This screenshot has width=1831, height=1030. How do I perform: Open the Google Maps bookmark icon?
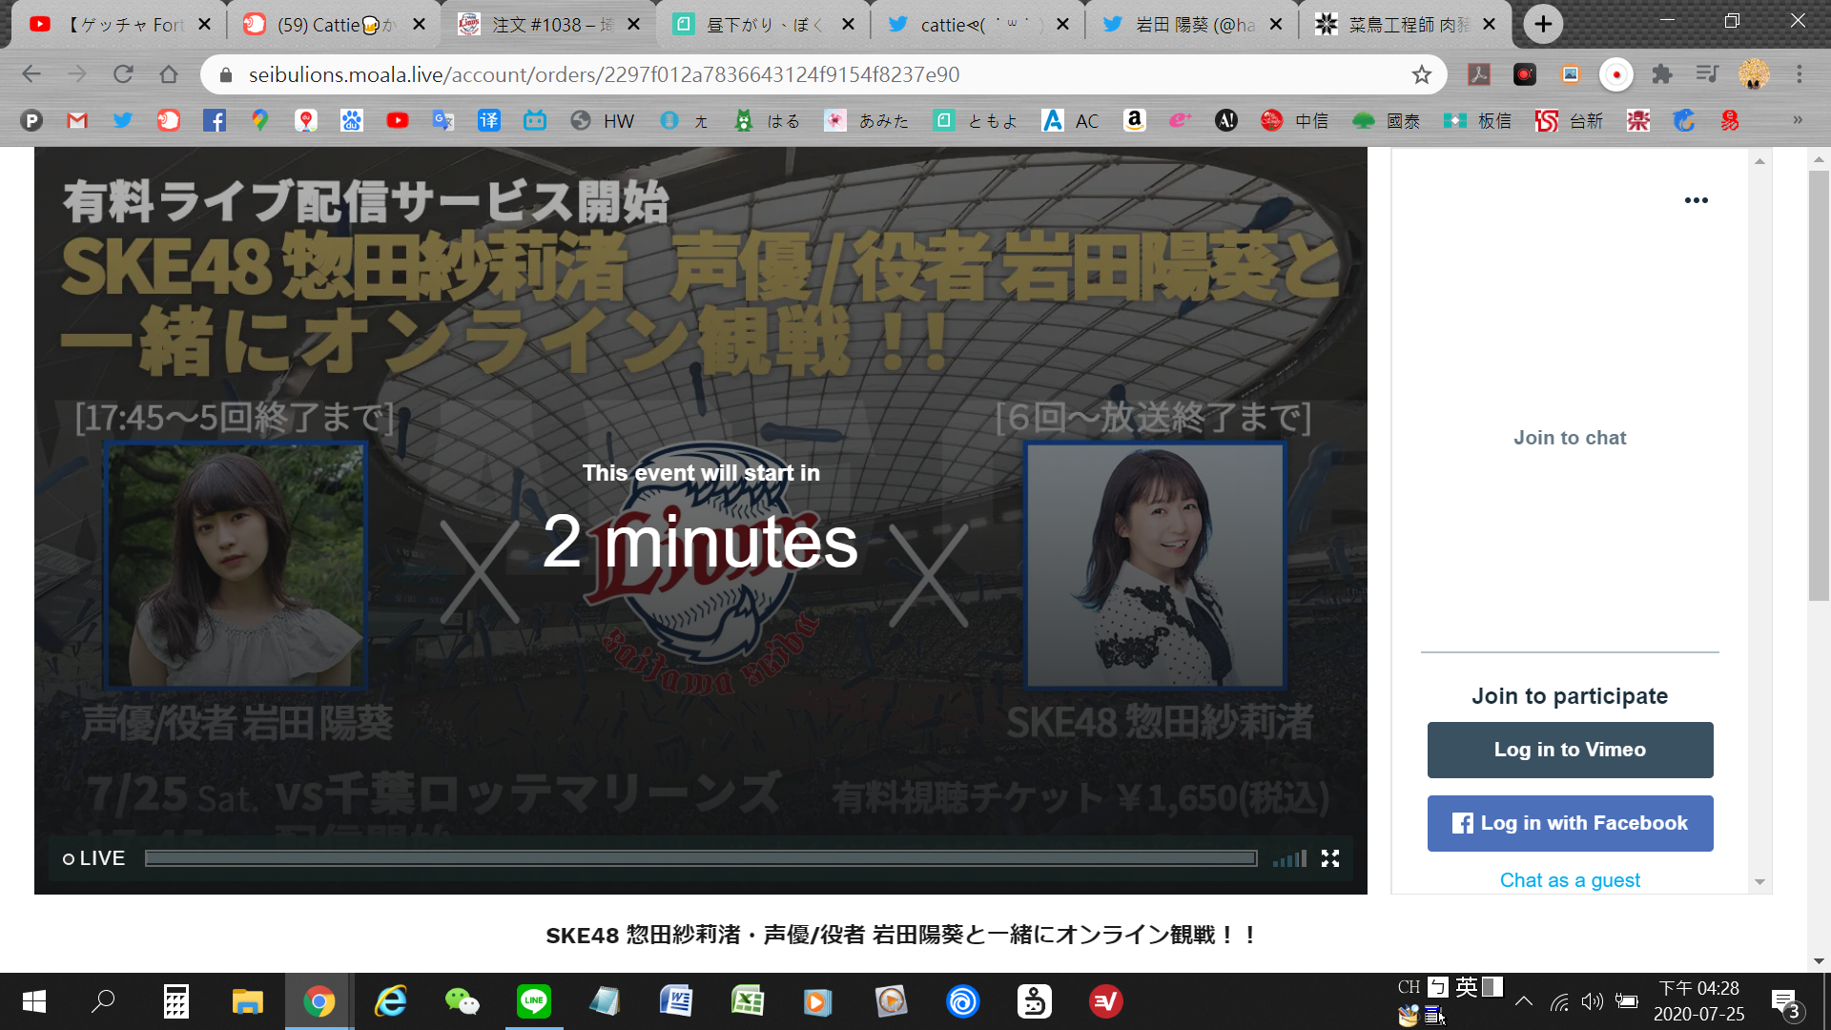[x=260, y=121]
